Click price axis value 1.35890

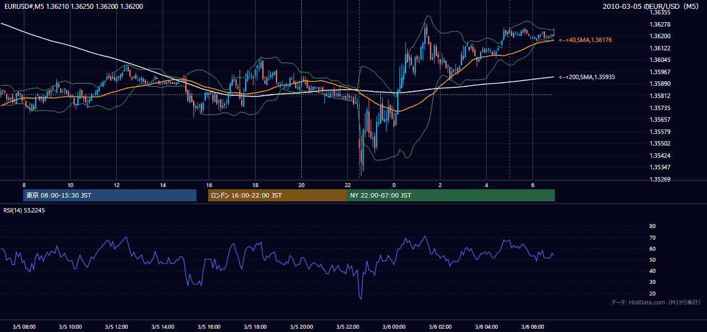(659, 84)
